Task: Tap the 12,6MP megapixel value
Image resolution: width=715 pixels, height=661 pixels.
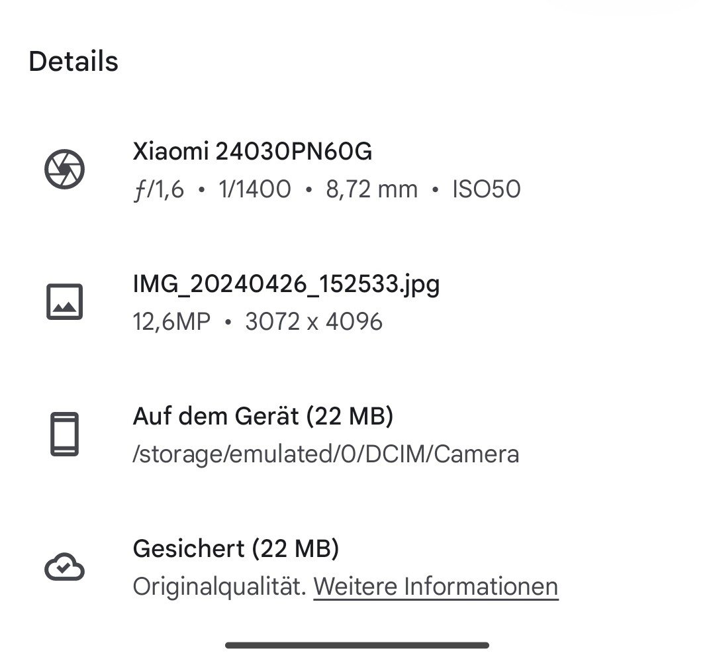Action: [x=171, y=323]
